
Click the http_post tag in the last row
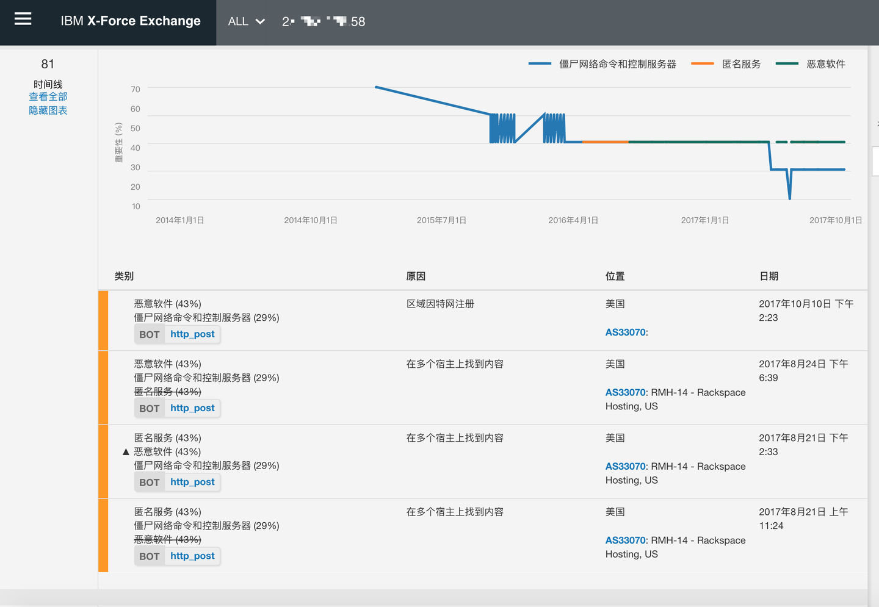point(192,556)
